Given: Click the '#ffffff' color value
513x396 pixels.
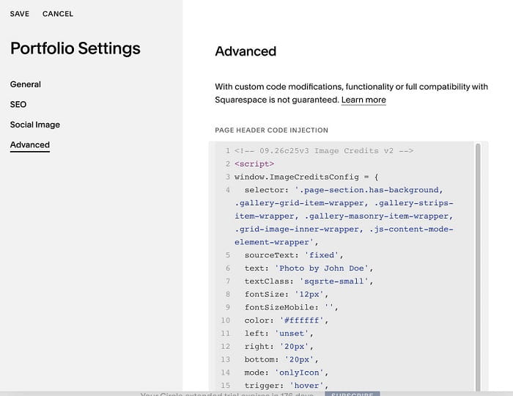Looking at the screenshot, I should pos(301,320).
